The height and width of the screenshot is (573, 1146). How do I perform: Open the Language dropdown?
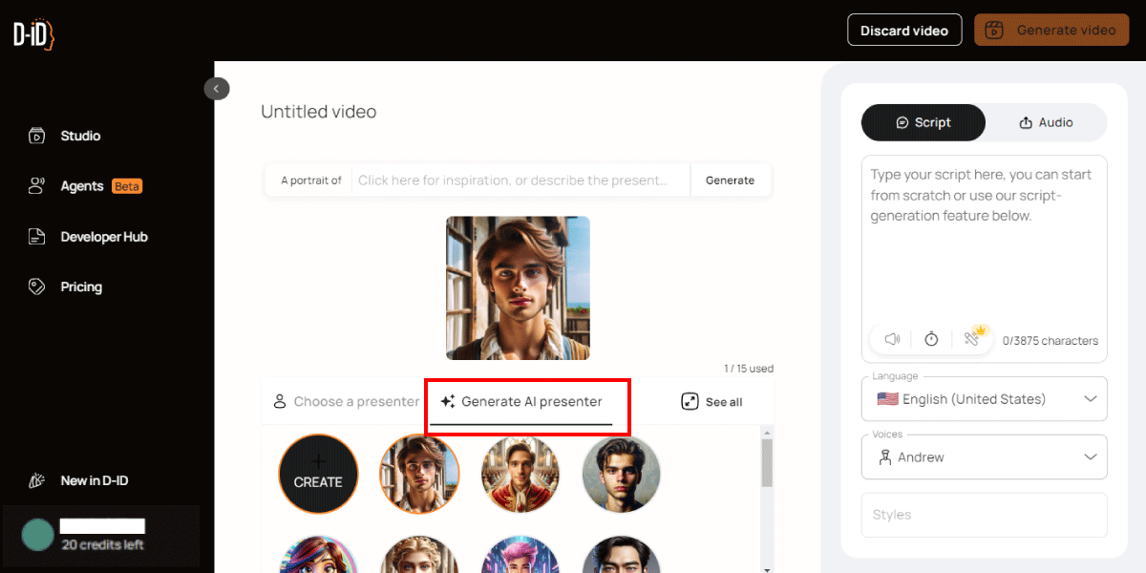984,399
